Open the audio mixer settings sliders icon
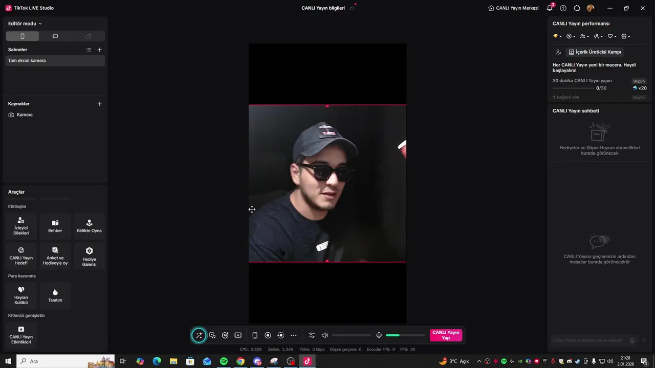This screenshot has height=368, width=655. tap(312, 335)
